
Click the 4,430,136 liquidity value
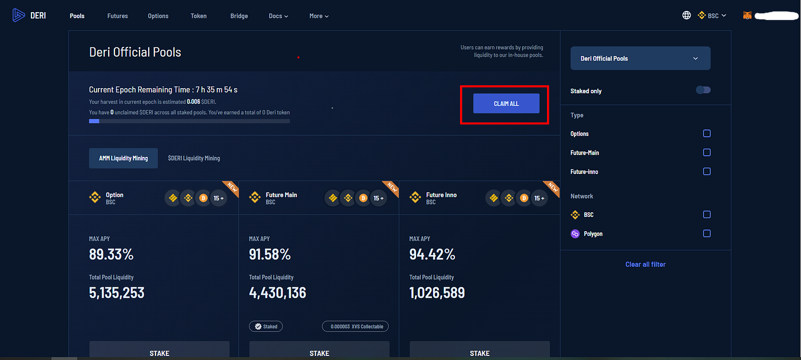pos(278,293)
